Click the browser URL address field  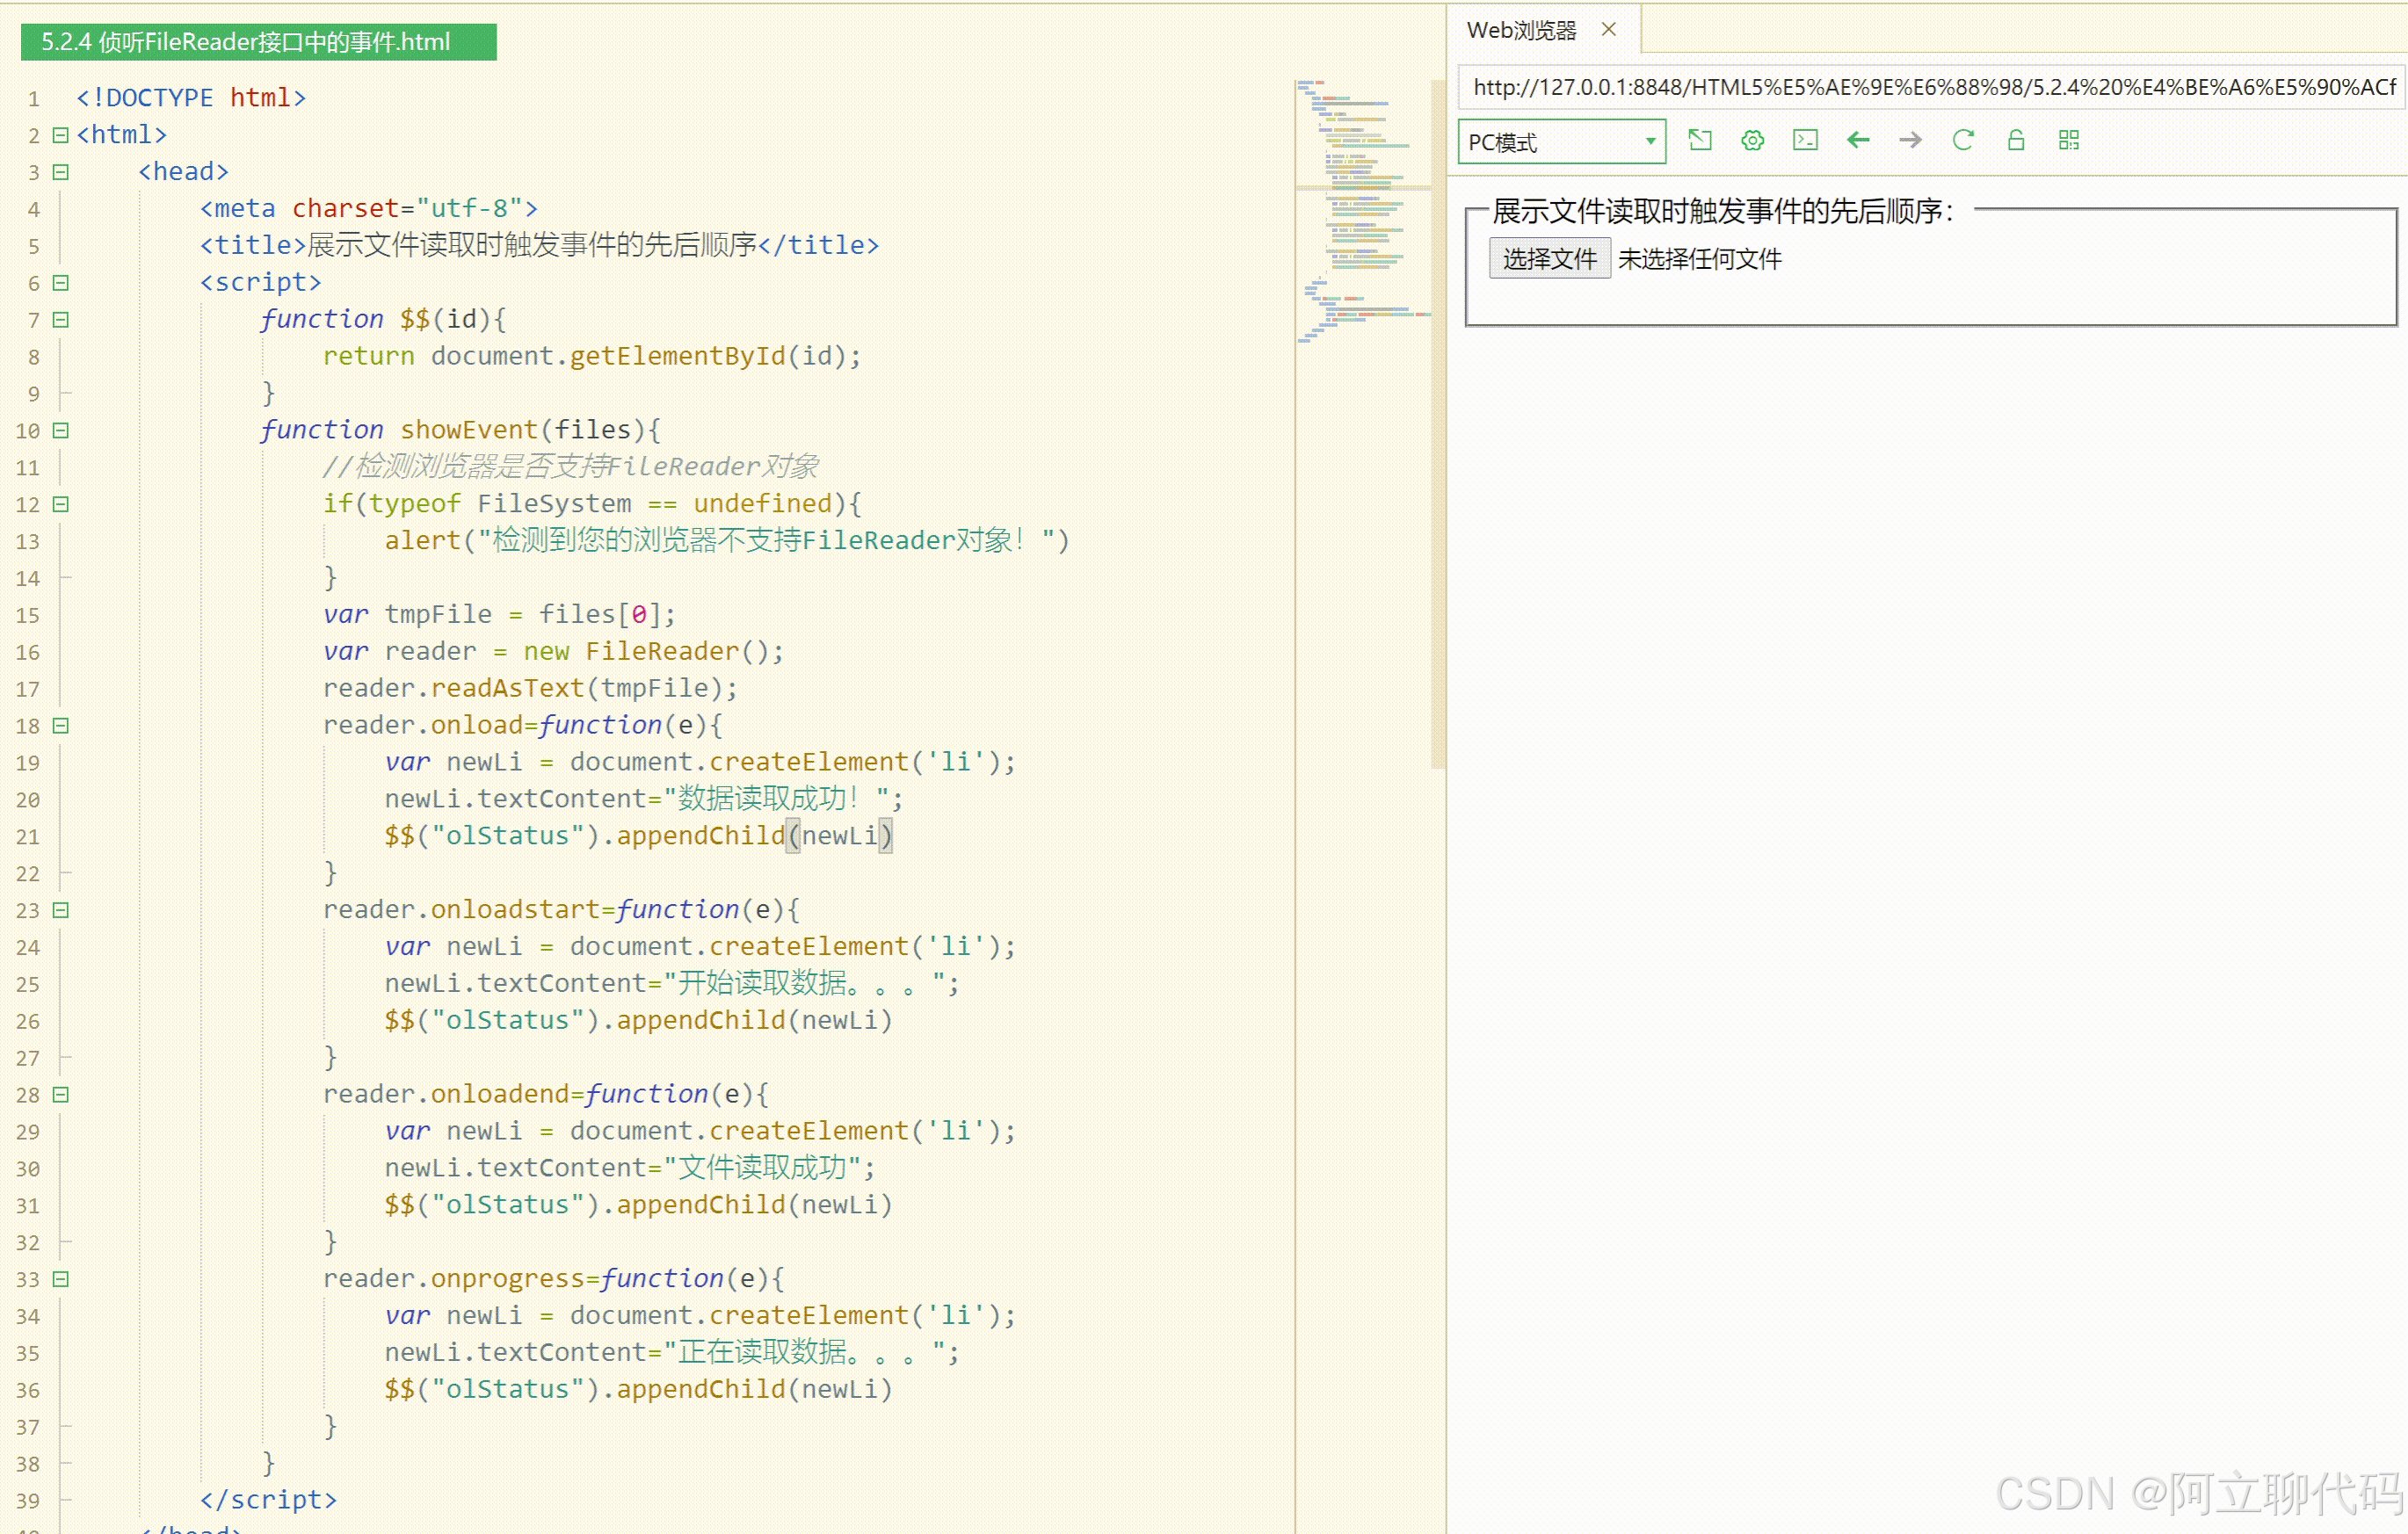1932,88
